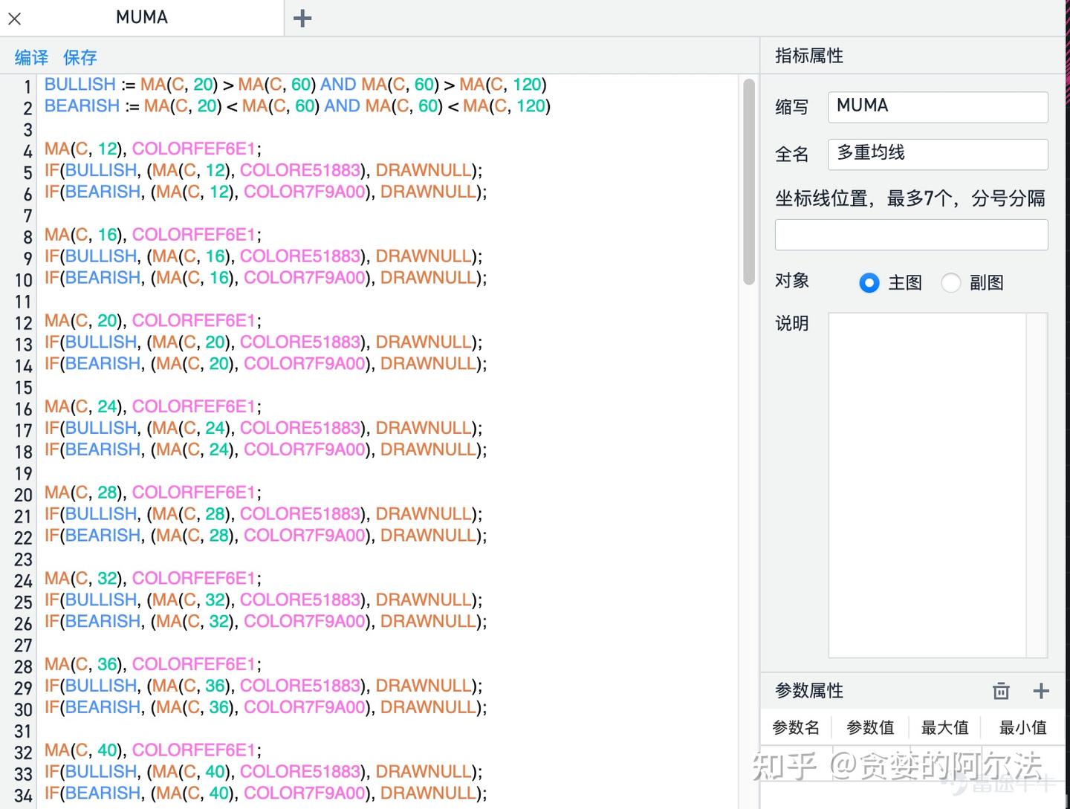The width and height of the screenshot is (1070, 809).
Task: Click inside the 说明 description text area
Action: (927, 485)
